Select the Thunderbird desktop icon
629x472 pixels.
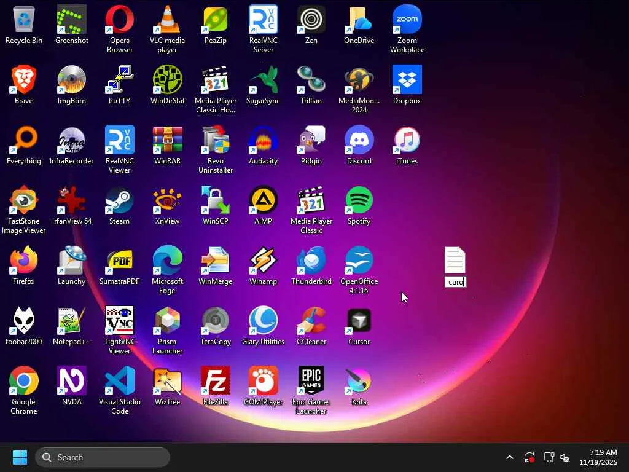(x=311, y=261)
